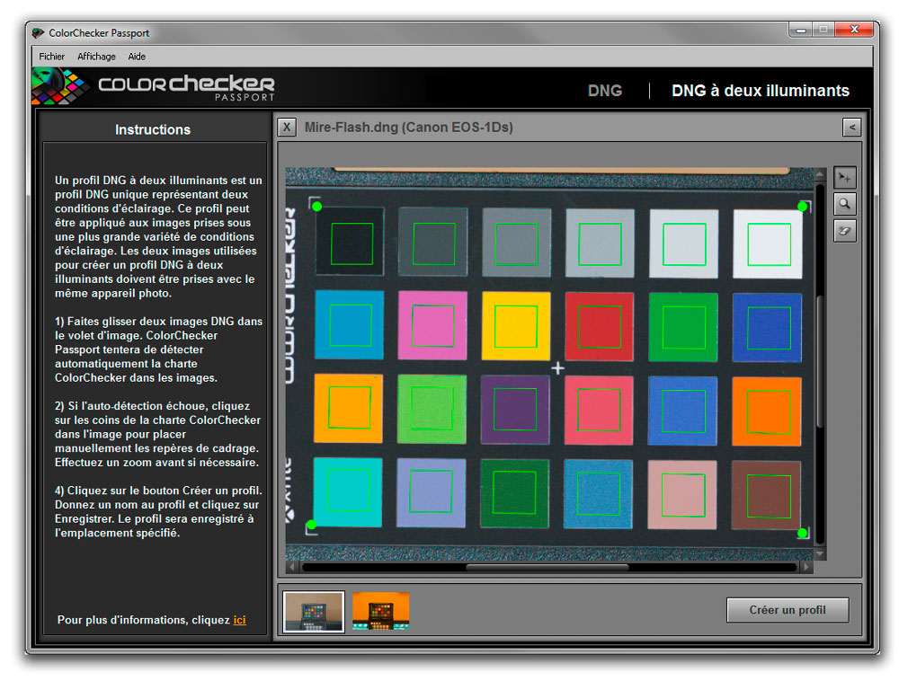
Task: Click the horizontal scrollbar right arrow
Action: (806, 567)
